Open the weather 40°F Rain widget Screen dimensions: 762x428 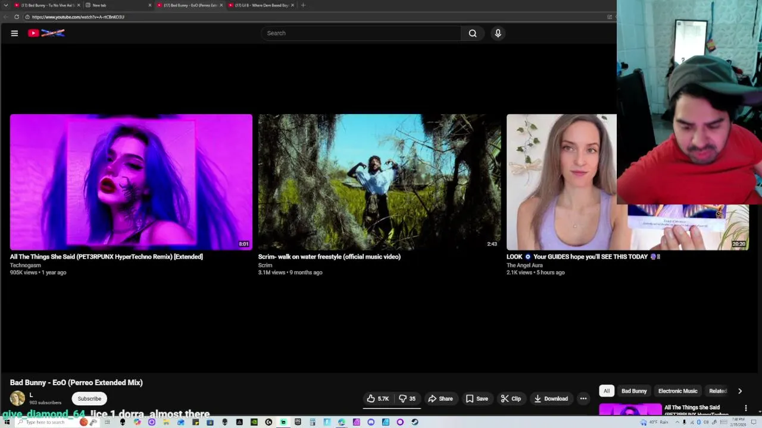pyautogui.click(x=654, y=422)
